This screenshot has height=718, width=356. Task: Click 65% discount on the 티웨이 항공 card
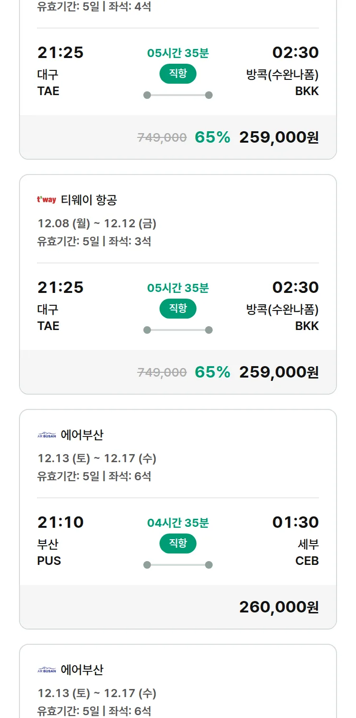212,372
